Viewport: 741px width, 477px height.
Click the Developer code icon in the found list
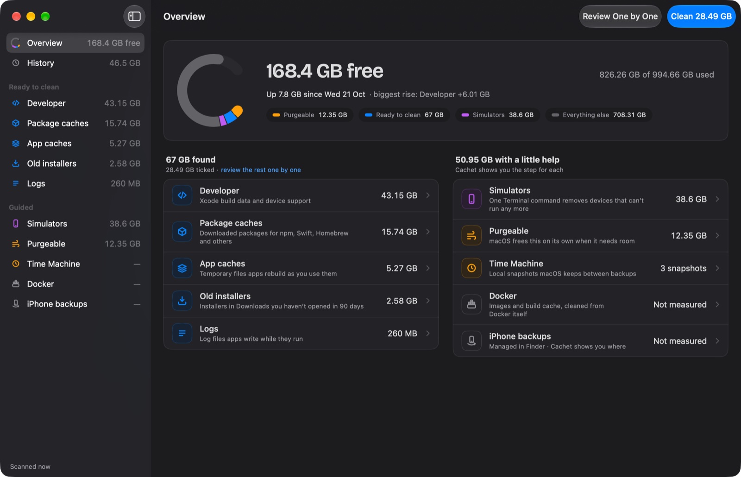coord(182,195)
